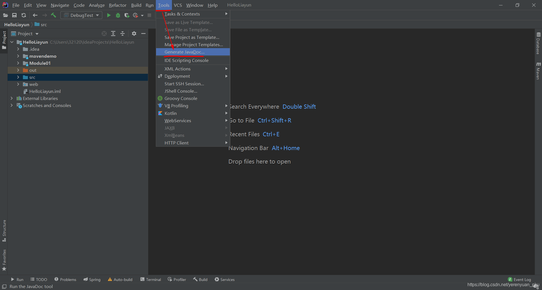Expand the Module01 folder
Image resolution: width=542 pixels, height=290 pixels.
coord(18,63)
